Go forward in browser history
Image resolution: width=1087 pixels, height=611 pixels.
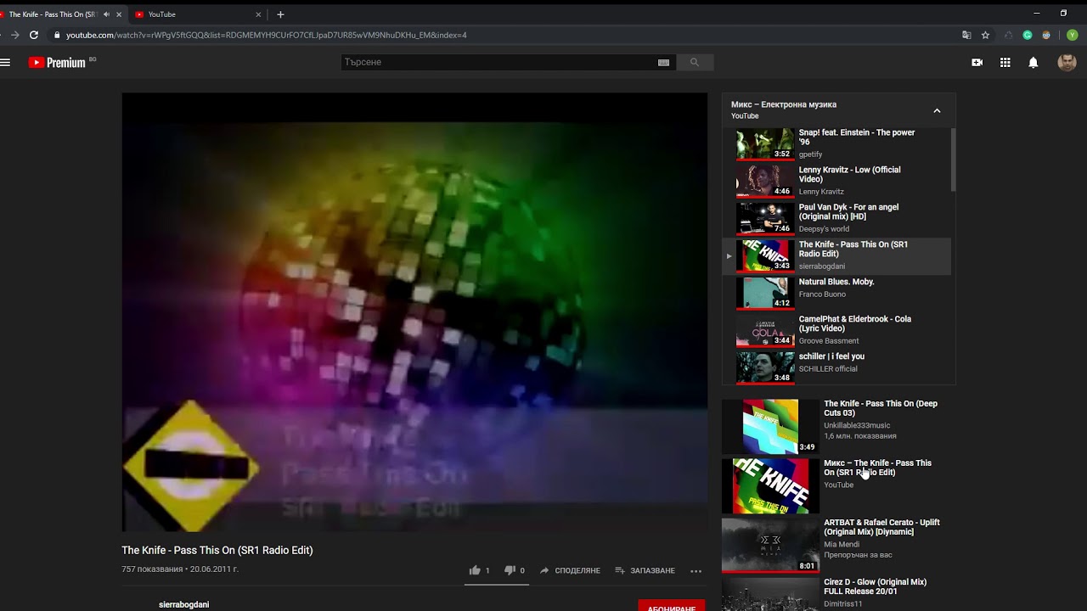[x=14, y=35]
